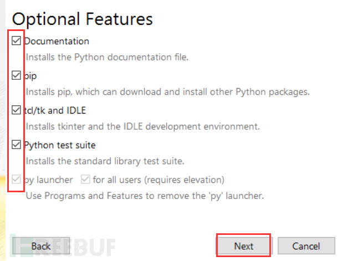
Task: Click the Use Programs and Features note
Action: (145, 196)
